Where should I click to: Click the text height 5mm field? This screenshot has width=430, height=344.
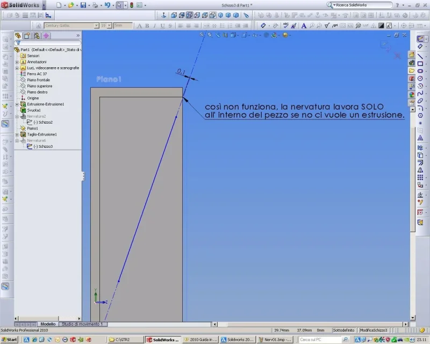pos(123,25)
